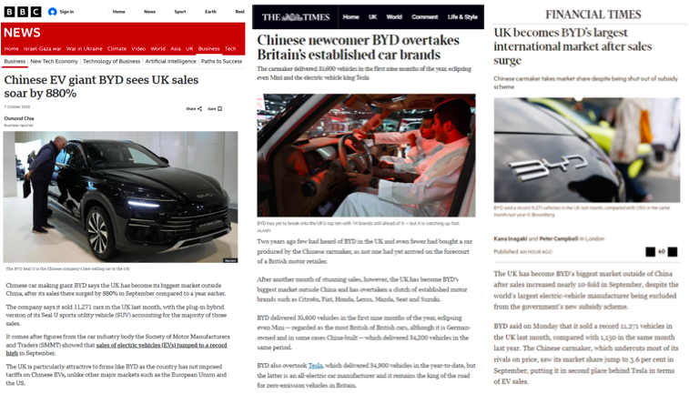Image resolution: width=689 pixels, height=394 pixels.
Task: Follow the Tesla link in Times article
Action: [x=315, y=366]
